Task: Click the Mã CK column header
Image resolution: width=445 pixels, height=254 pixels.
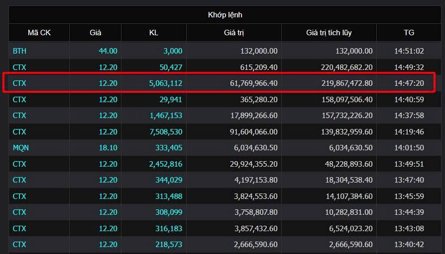Action: click(x=39, y=33)
